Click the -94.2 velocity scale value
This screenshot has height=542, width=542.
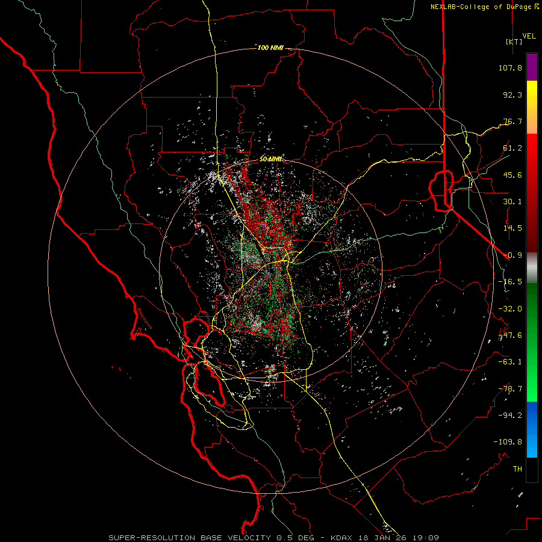pyautogui.click(x=510, y=415)
